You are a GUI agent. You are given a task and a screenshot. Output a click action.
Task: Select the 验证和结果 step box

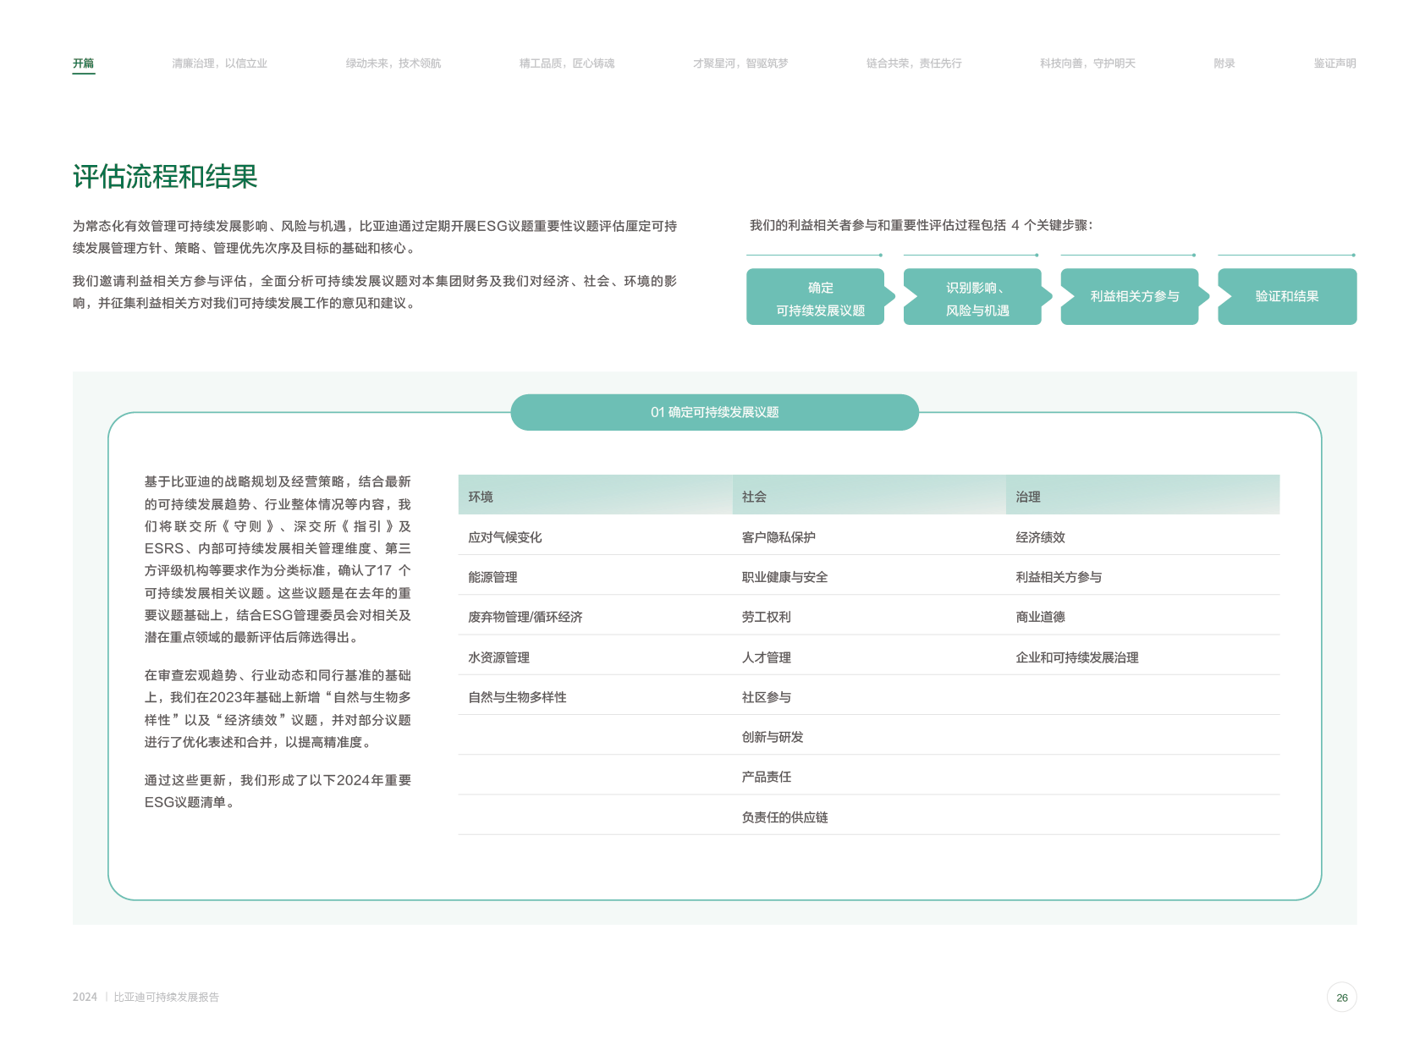(1286, 297)
